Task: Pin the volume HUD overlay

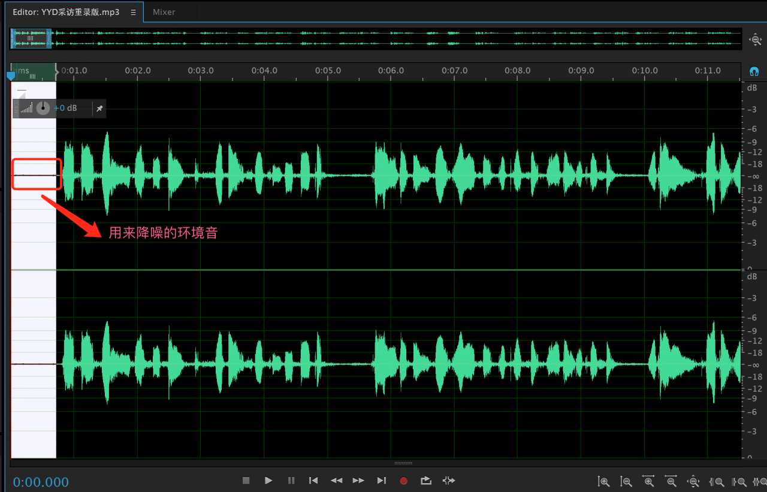Action: click(x=99, y=108)
